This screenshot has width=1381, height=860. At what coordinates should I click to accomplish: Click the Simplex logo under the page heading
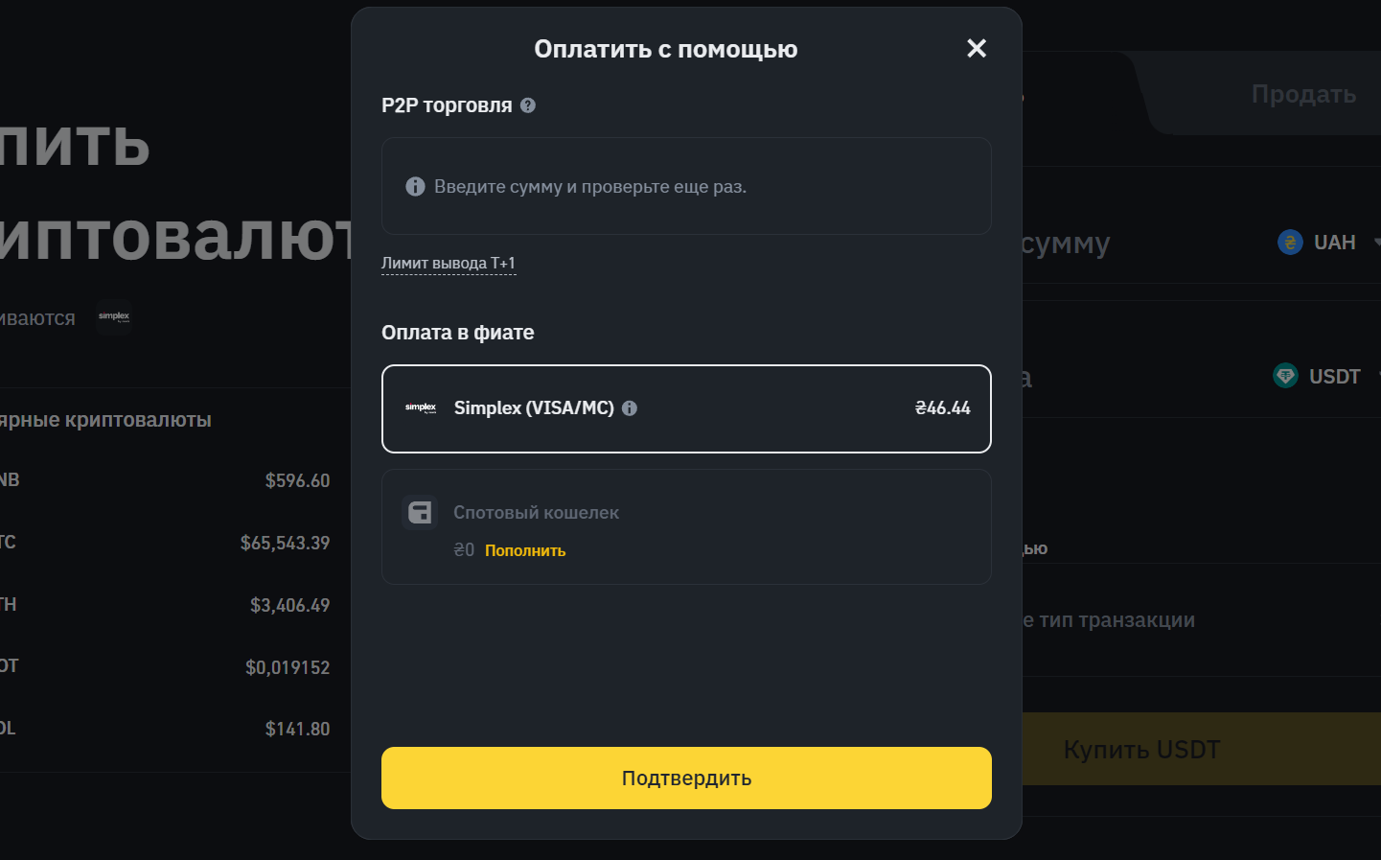114,316
